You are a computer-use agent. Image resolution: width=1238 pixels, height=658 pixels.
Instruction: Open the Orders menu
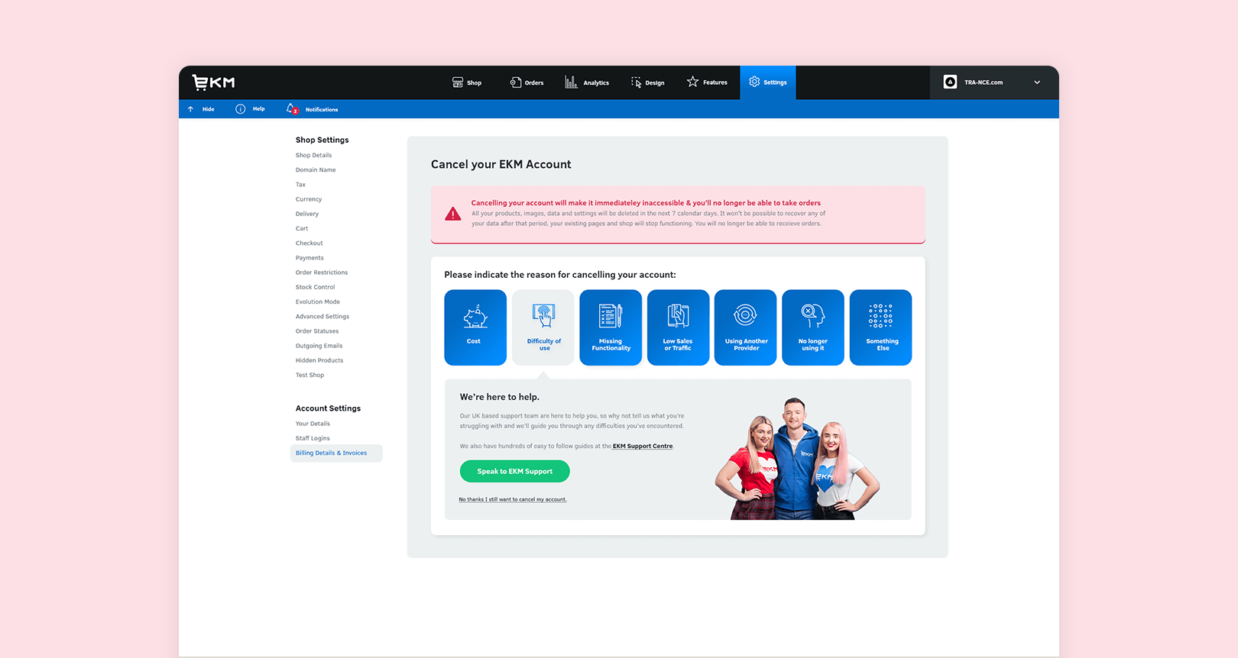527,82
